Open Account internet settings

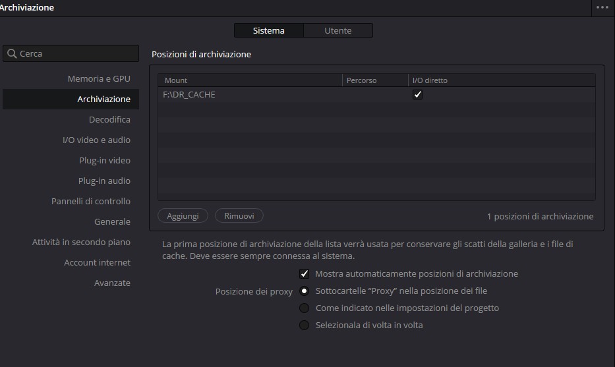coord(98,262)
